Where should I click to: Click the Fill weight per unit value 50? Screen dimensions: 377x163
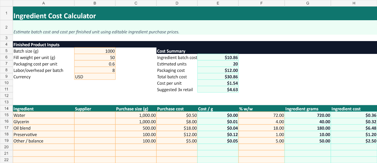click(95, 57)
